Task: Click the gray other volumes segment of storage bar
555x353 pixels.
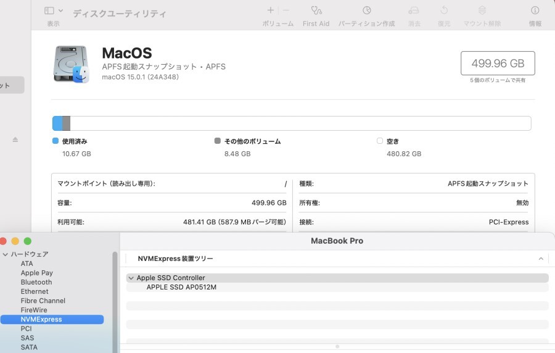Action: 66,123
